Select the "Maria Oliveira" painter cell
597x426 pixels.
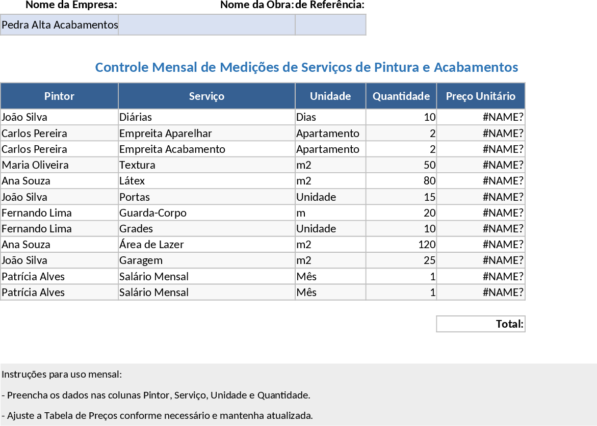[59, 165]
